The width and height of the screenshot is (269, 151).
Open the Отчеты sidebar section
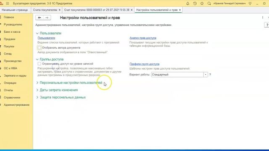[8, 90]
